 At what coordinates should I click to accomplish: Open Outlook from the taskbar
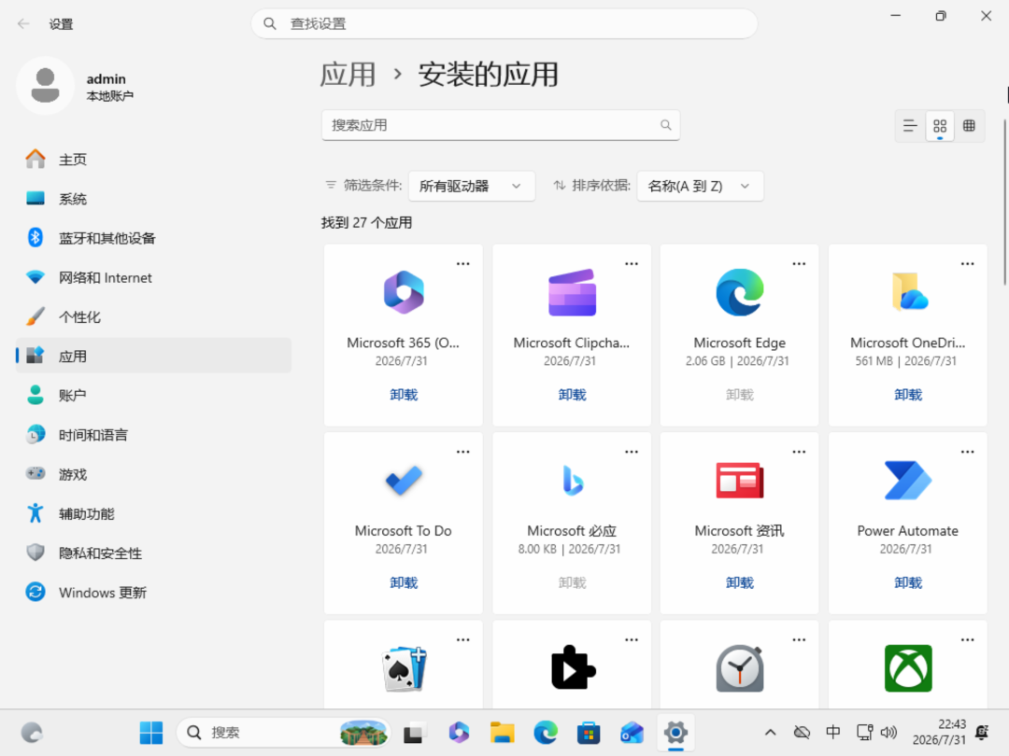632,733
